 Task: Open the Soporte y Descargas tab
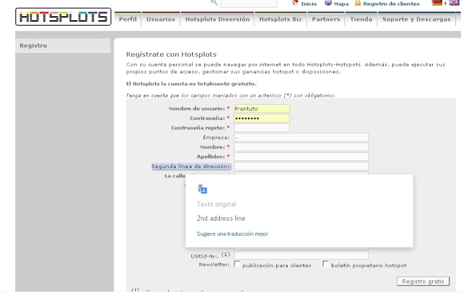(x=416, y=19)
